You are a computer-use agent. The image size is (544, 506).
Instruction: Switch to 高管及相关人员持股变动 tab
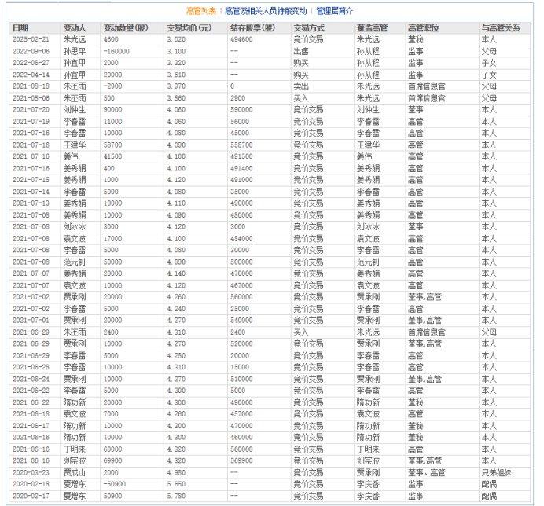tap(266, 11)
